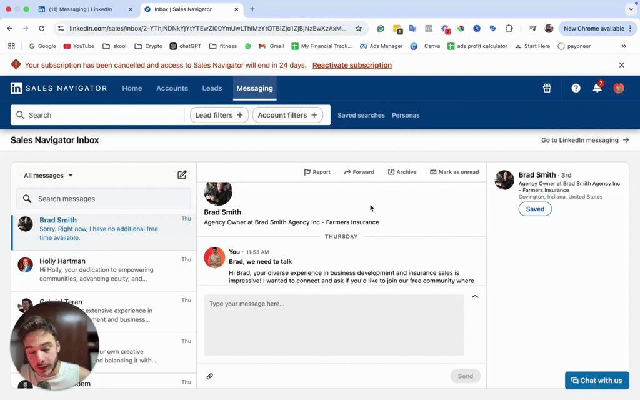
Task: Open the gift promotions icon
Action: click(547, 88)
